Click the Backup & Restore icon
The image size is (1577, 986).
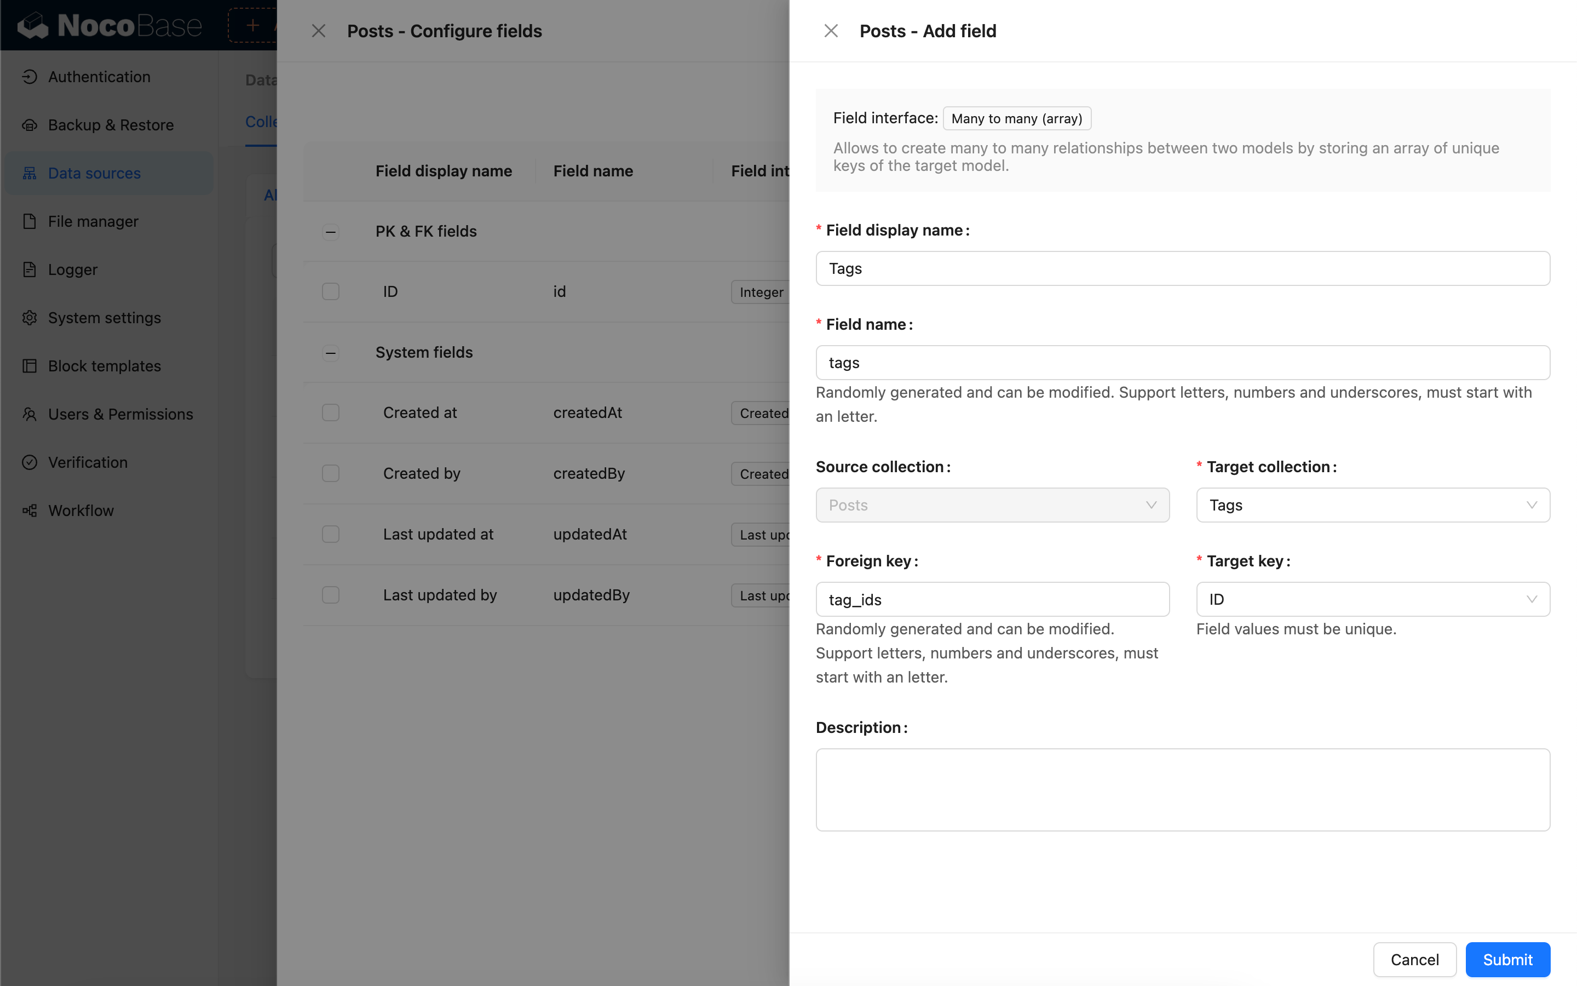(30, 125)
